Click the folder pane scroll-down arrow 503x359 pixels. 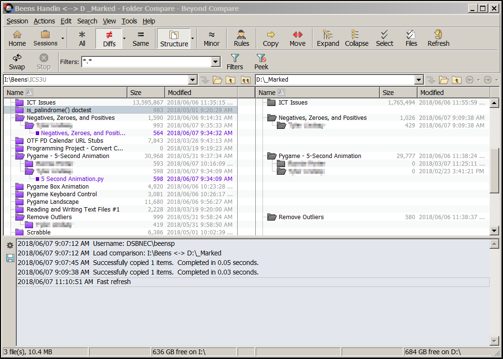494,231
